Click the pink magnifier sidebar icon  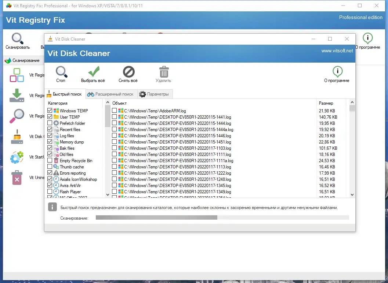(x=17, y=116)
